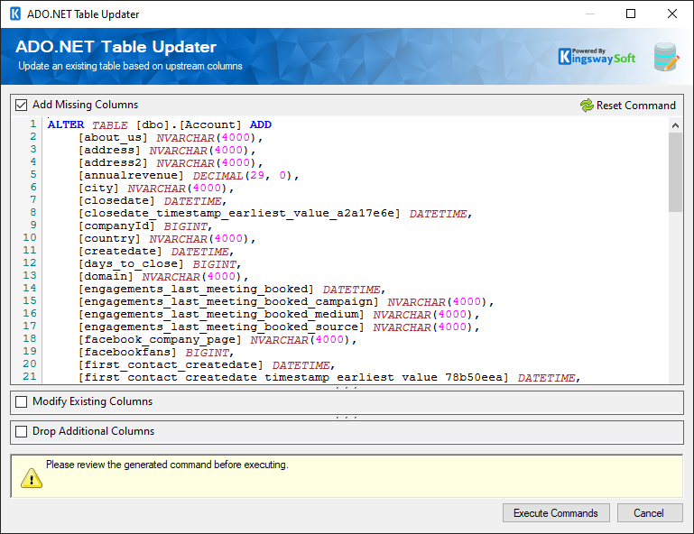Click the scrollbar down arrow in SQL editor
694x534 pixels.
675,378
